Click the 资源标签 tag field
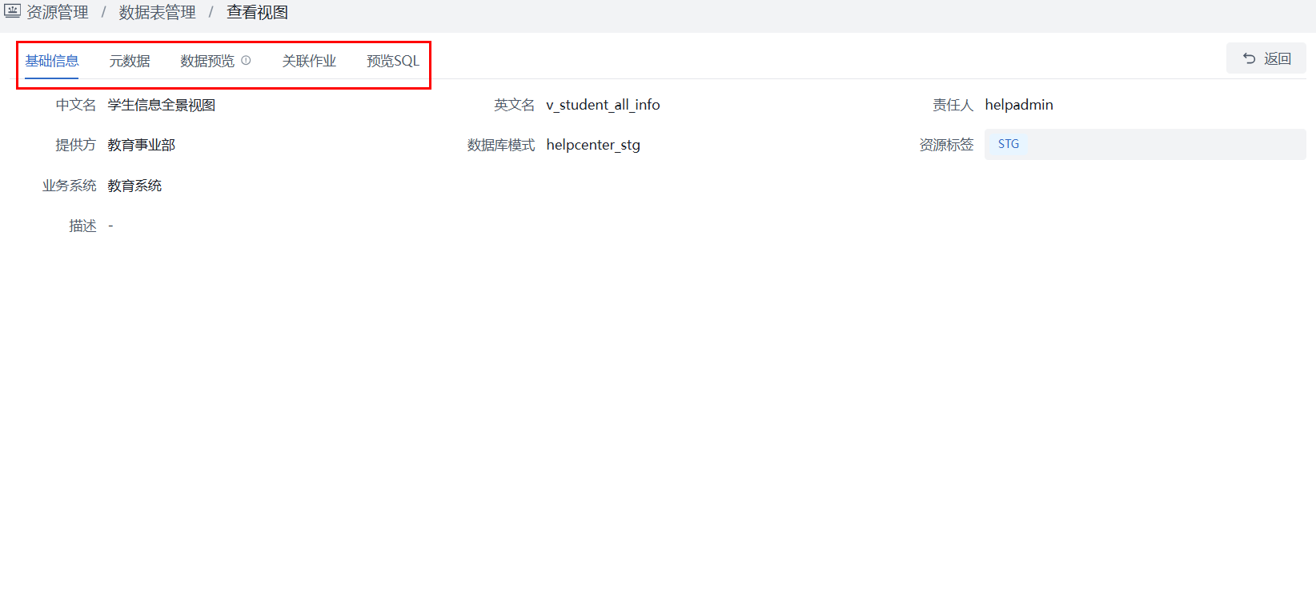 click(x=1145, y=144)
